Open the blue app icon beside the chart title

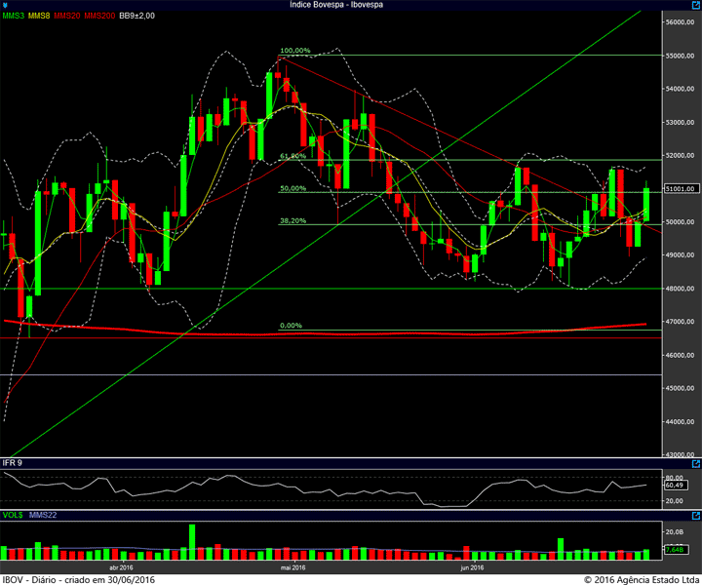5,5
